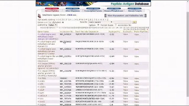Go to page 17 of the listing
The height and width of the screenshot is (106, 189).
pyautogui.click(x=91, y=28)
